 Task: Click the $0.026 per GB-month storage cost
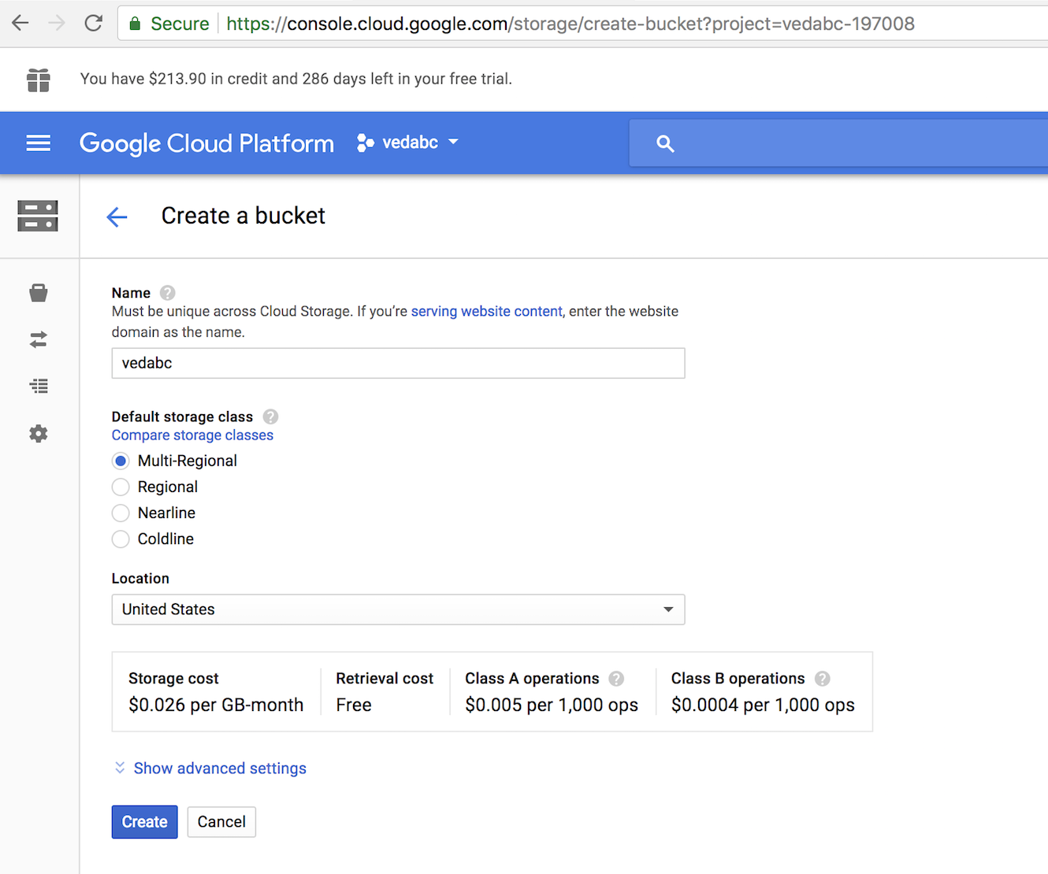coord(216,705)
